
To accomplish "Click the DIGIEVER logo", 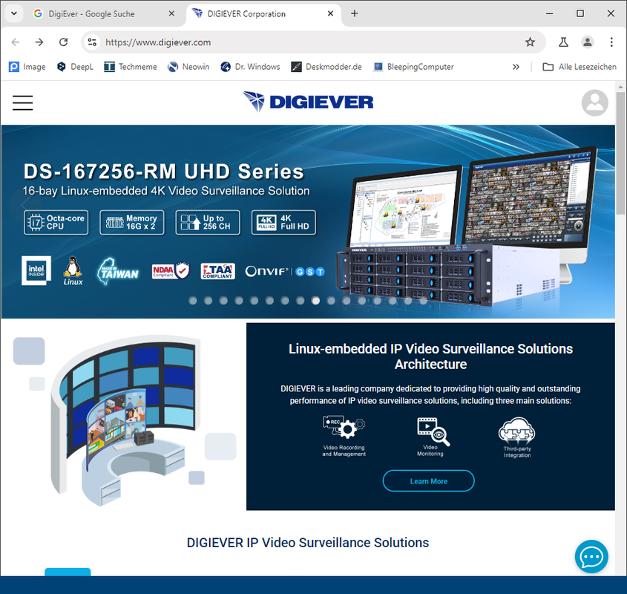I will (308, 102).
